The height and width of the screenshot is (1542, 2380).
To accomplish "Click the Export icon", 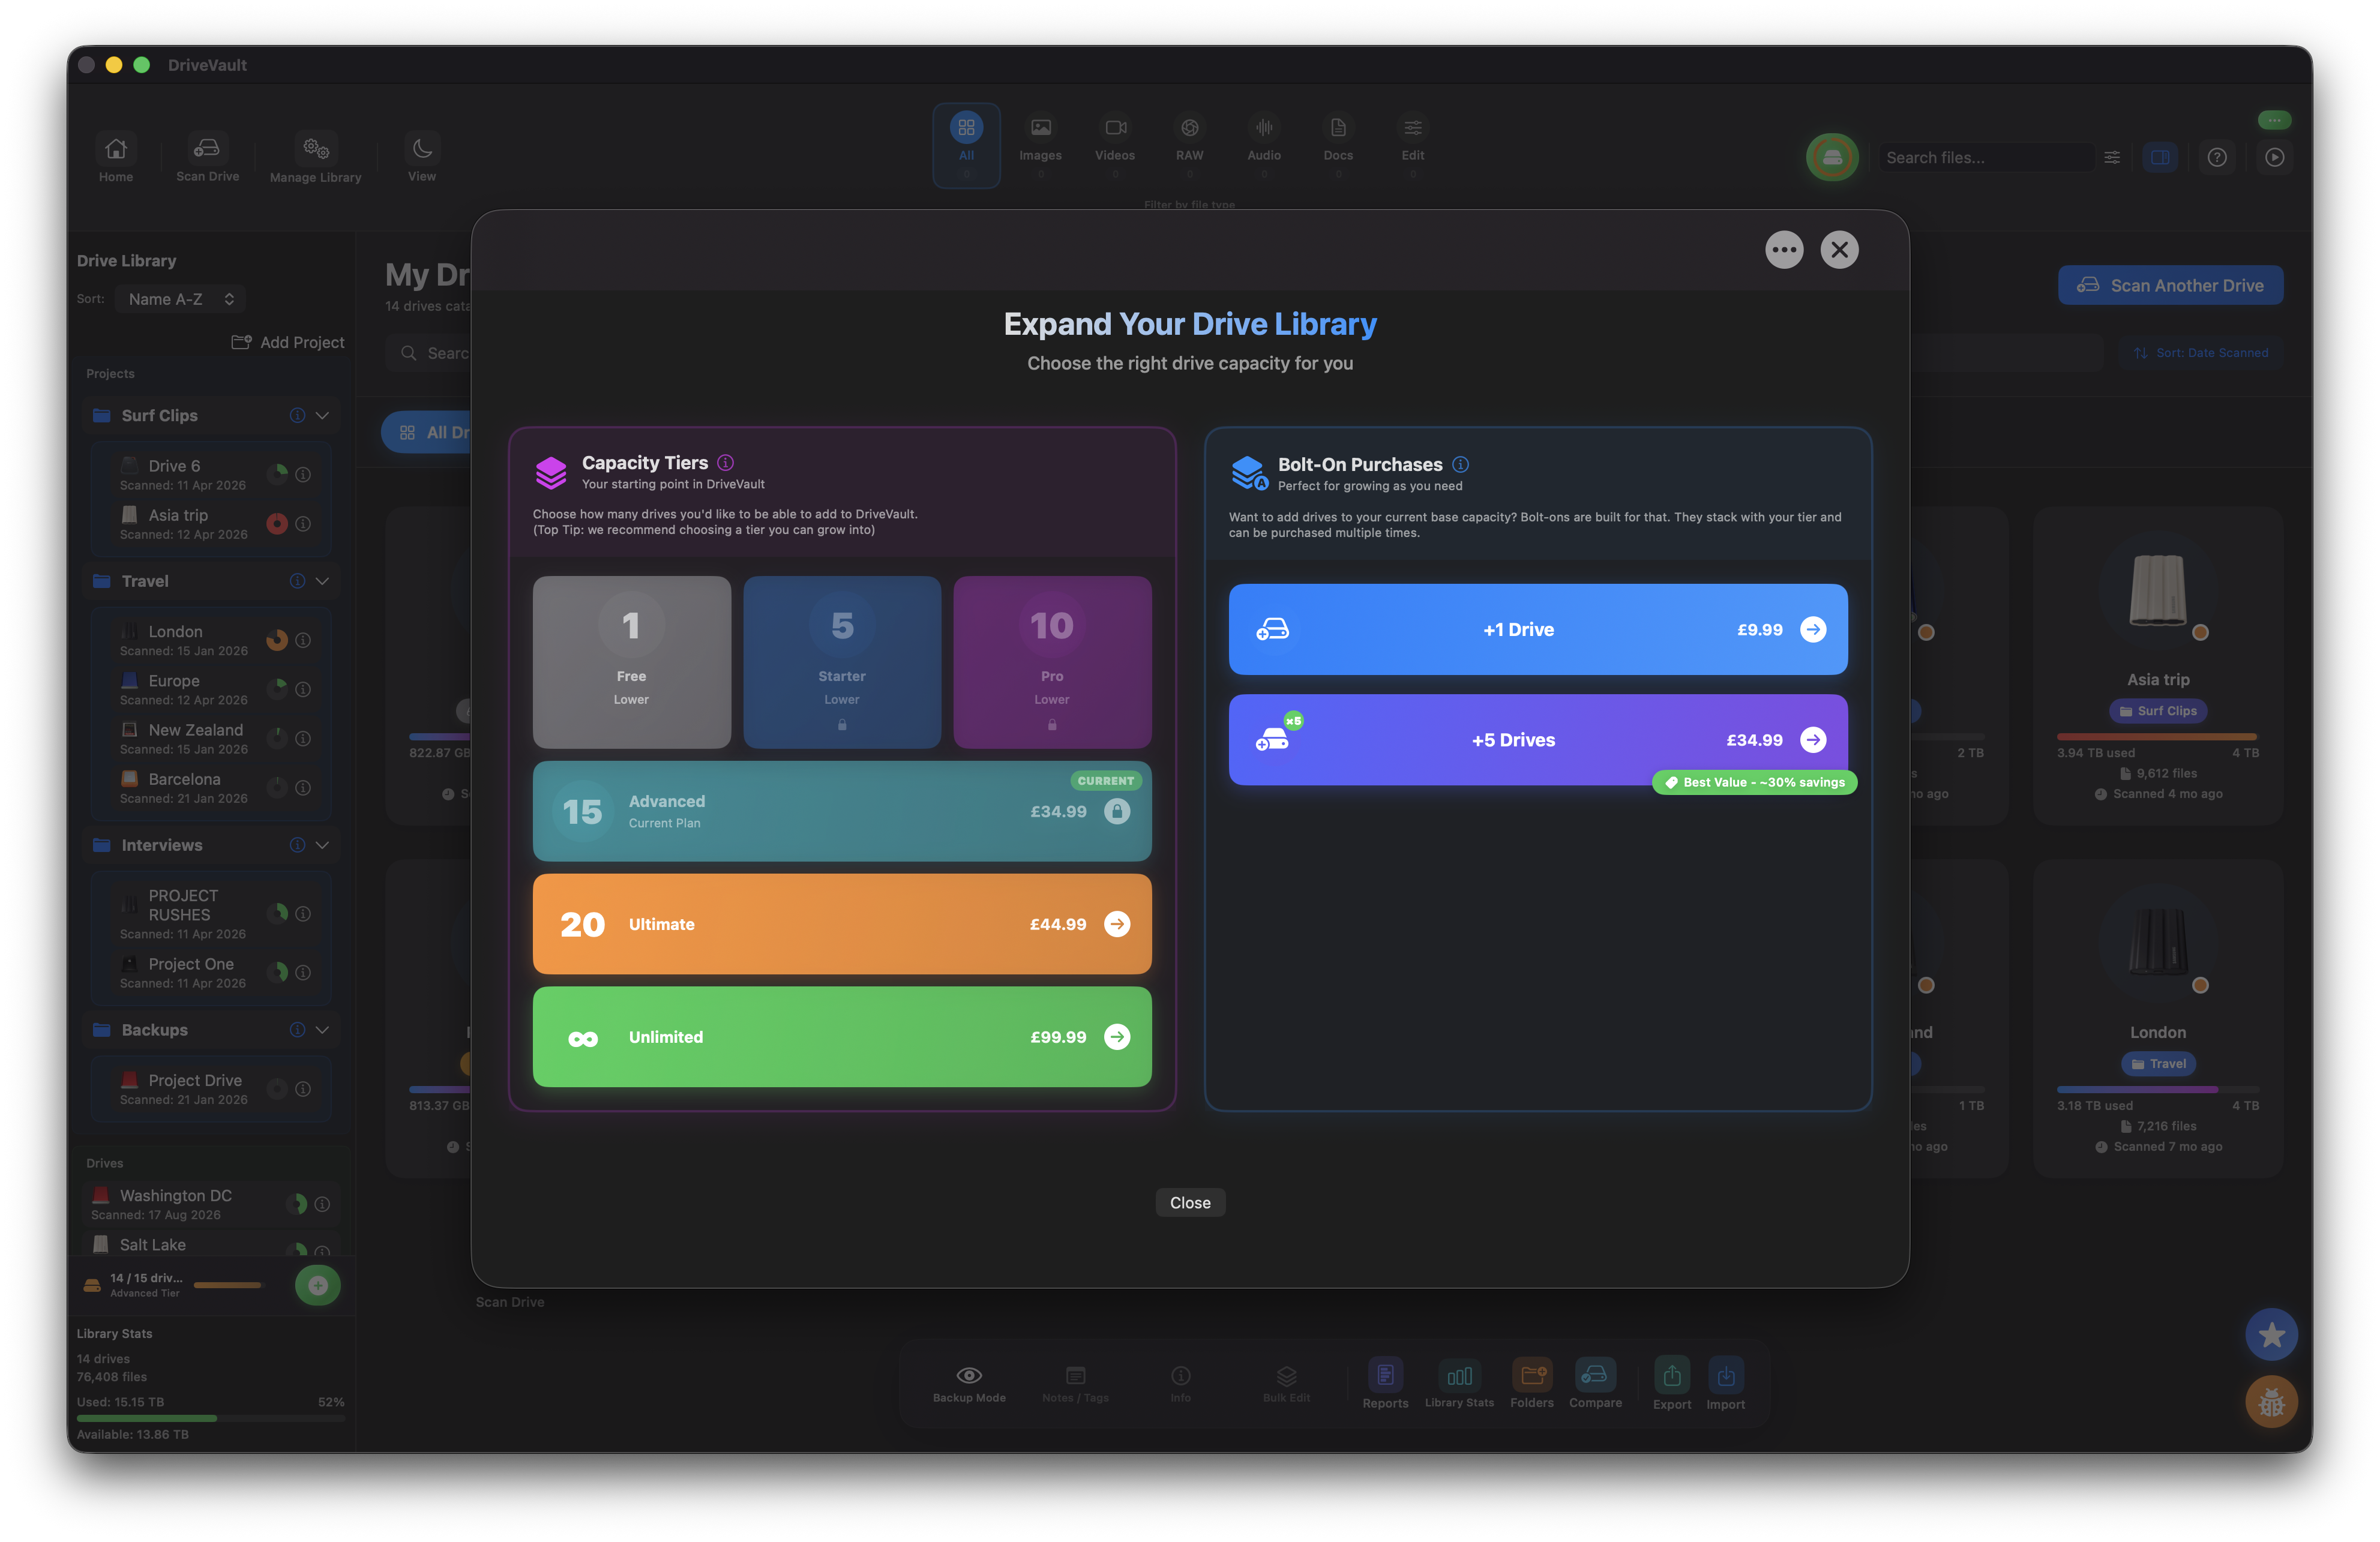I will click(x=1672, y=1376).
